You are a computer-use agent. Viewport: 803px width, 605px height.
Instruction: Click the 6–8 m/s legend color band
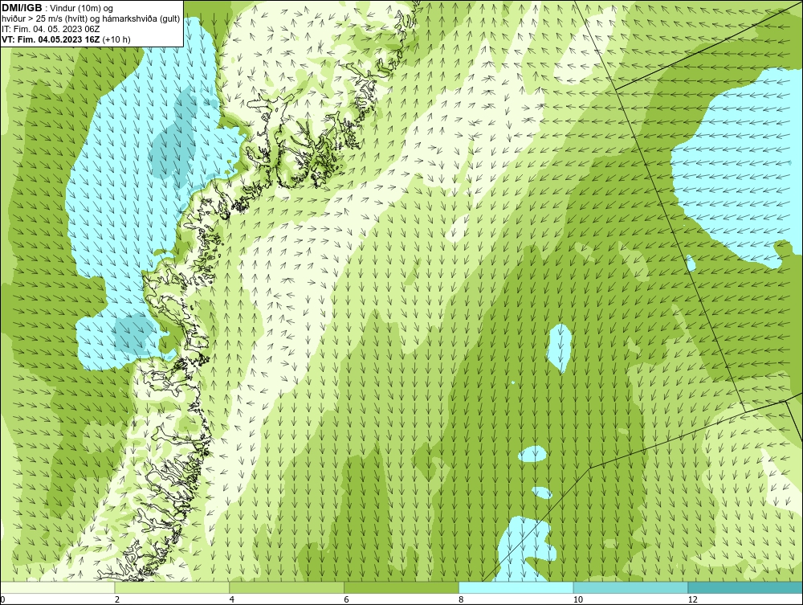pyautogui.click(x=401, y=587)
